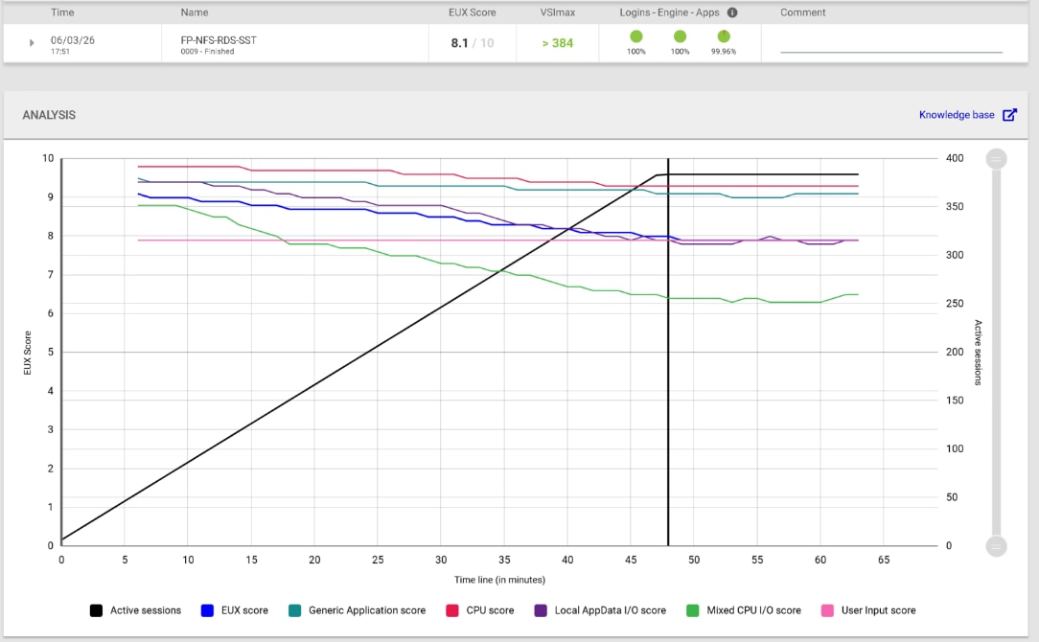Click the EUX Score column header

(x=472, y=12)
